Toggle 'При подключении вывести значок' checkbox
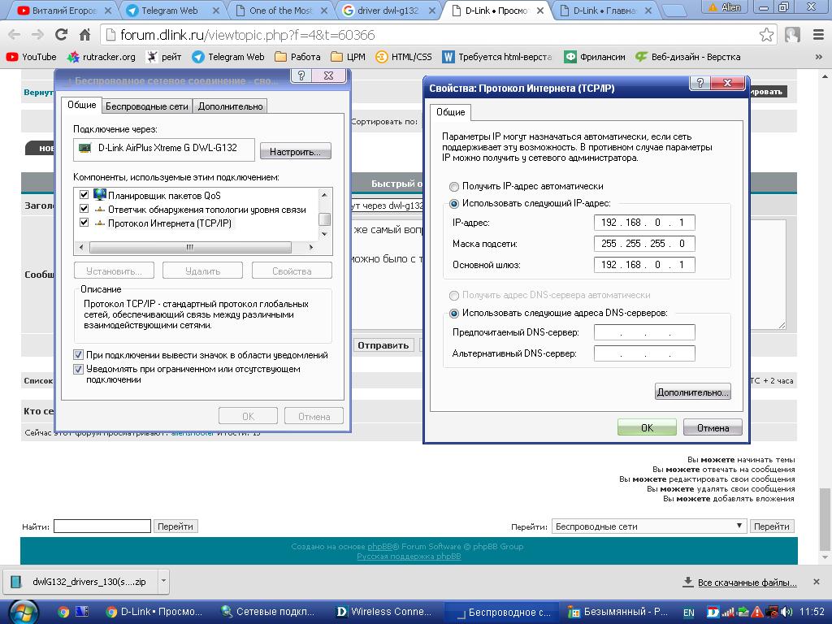Viewport: 832px width, 624px height. point(79,355)
